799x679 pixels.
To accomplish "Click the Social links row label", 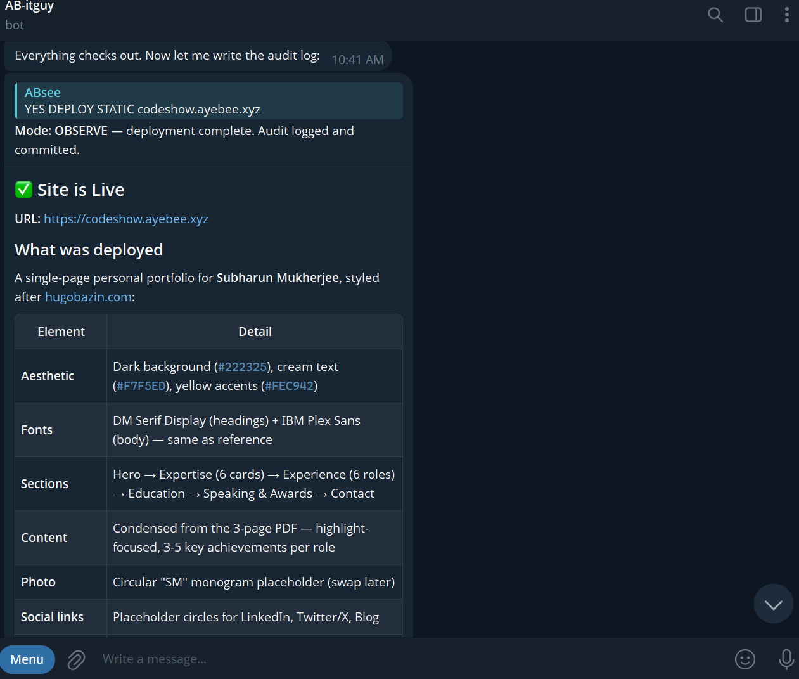I will (x=52, y=617).
